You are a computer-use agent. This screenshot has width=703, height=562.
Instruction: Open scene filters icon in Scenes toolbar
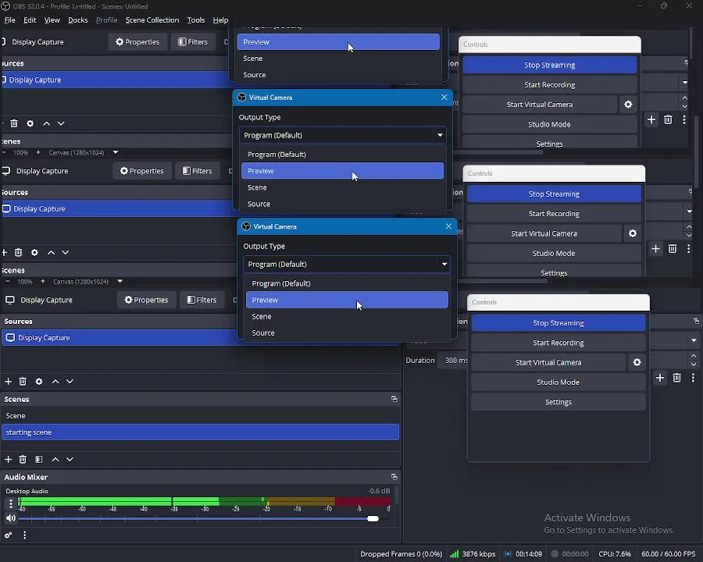click(39, 460)
